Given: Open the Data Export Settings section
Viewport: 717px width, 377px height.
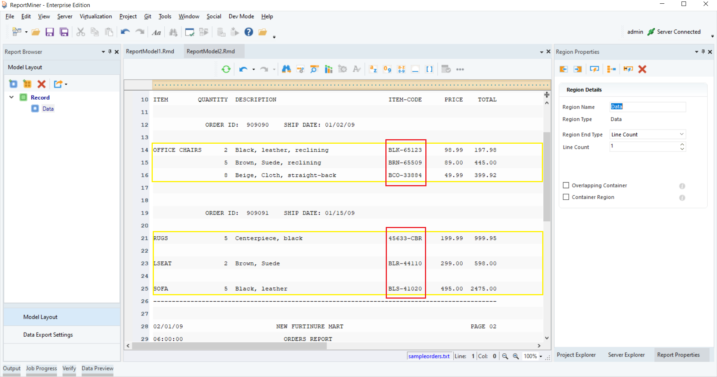Looking at the screenshot, I should 48,335.
